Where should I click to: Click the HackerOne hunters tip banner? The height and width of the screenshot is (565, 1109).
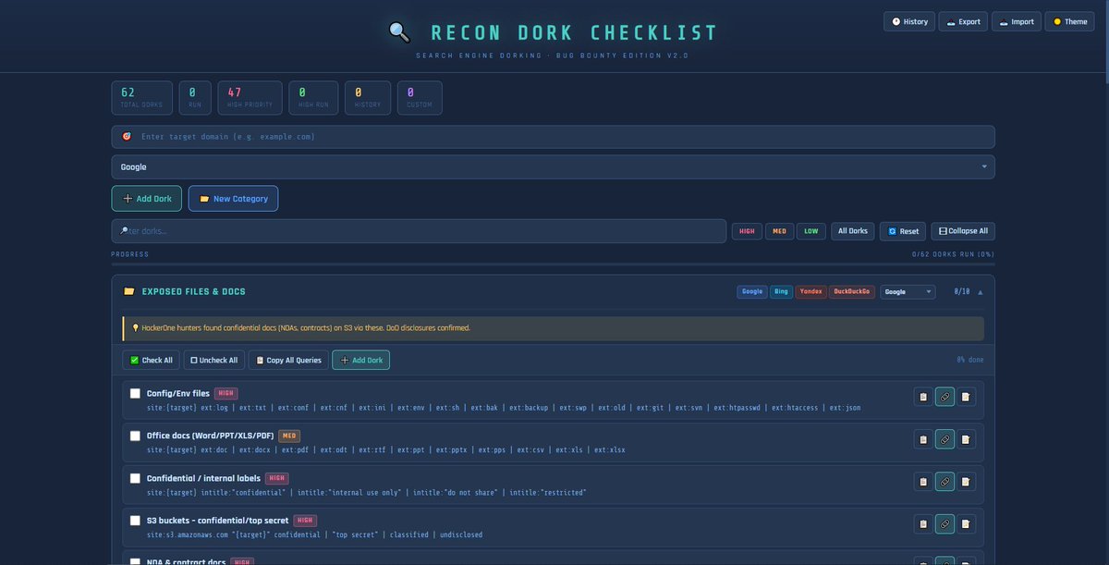tap(554, 328)
